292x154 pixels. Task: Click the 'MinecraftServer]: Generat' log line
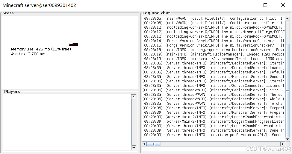click(x=214, y=77)
